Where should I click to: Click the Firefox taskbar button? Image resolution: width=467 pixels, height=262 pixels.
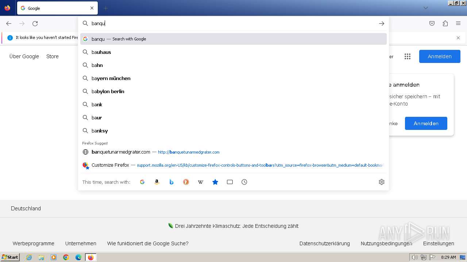coord(91,257)
